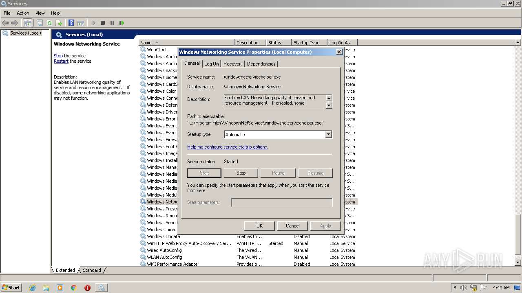Switch to the Recovery tab
This screenshot has height=293, width=522.
tap(233, 64)
